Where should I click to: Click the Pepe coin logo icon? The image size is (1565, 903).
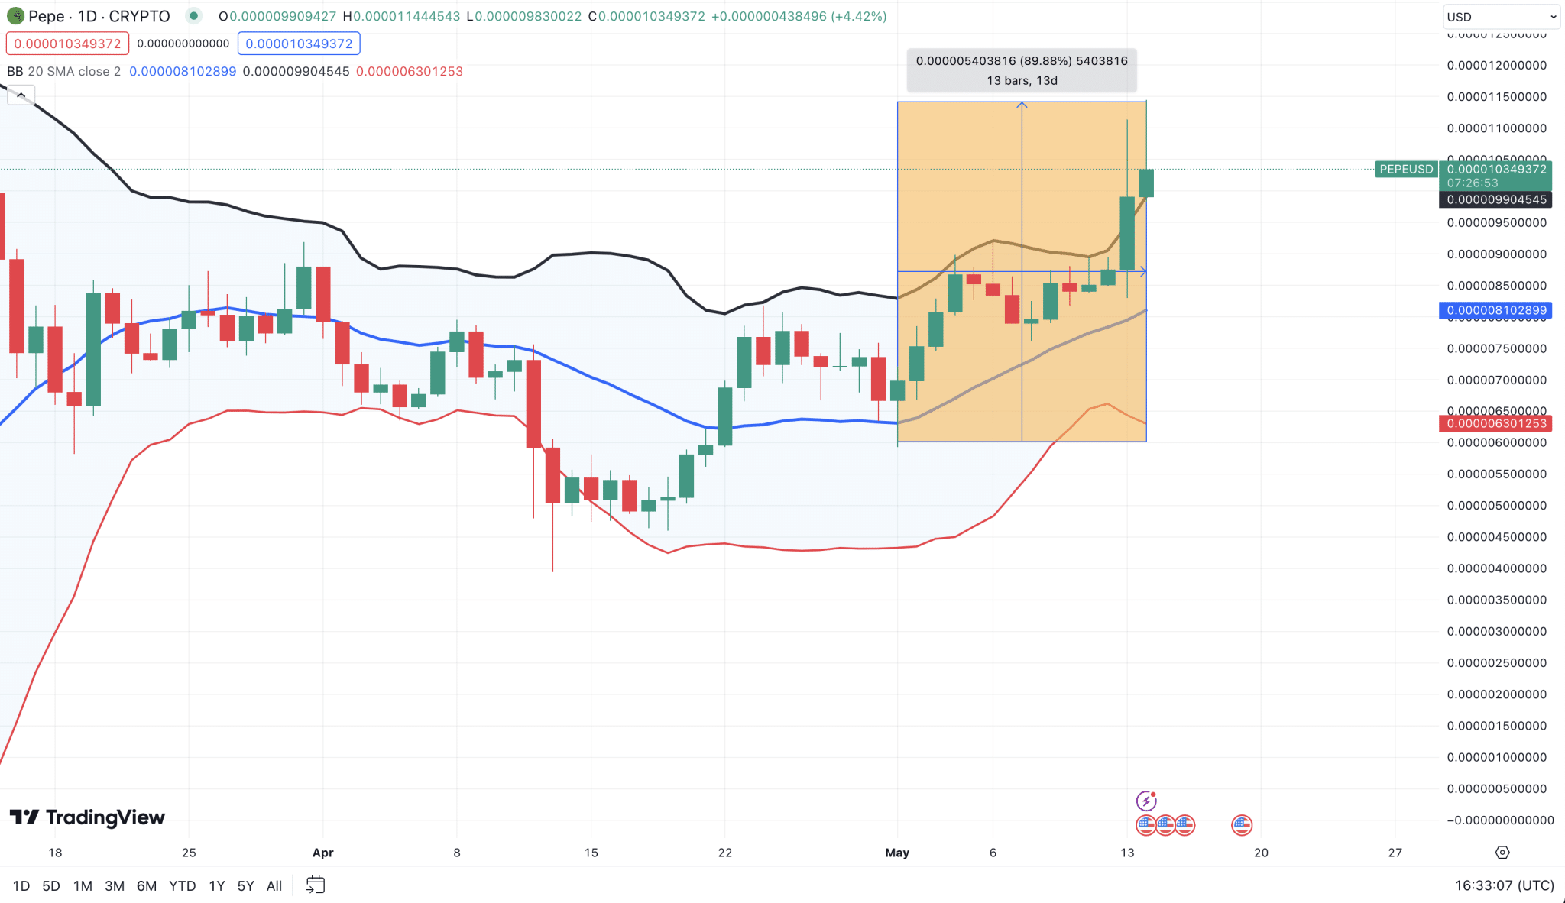point(15,16)
